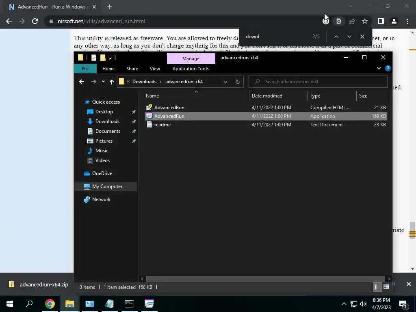Open Windows Start menu

[10, 303]
